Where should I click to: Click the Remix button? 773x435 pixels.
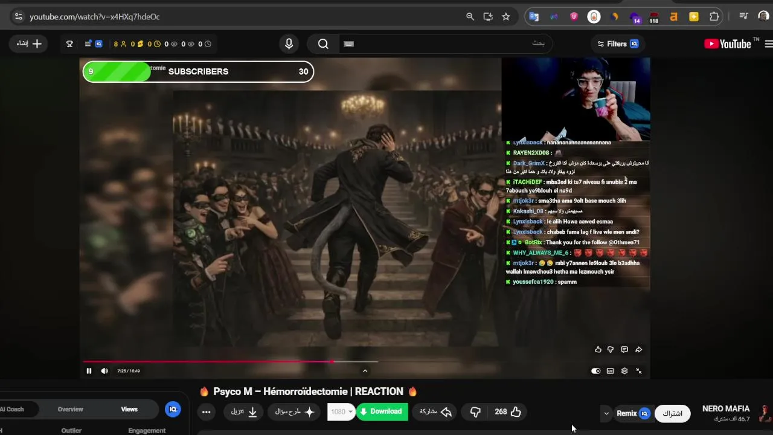[632, 413]
